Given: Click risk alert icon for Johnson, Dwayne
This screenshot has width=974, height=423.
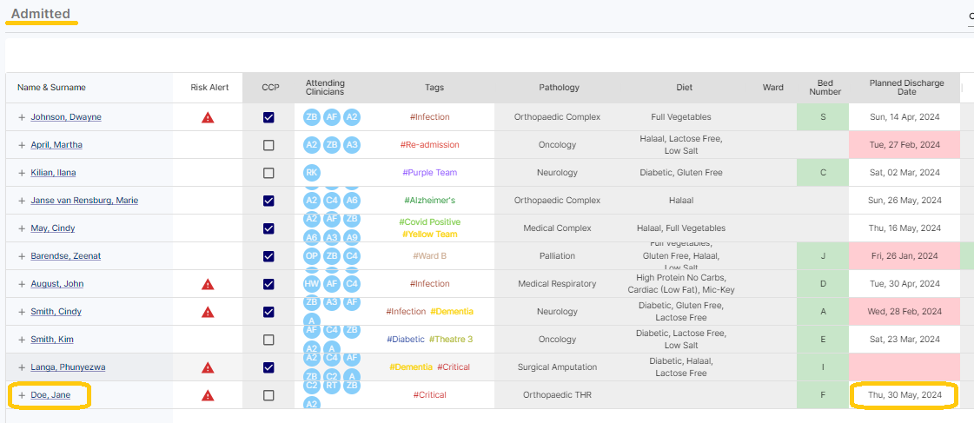Looking at the screenshot, I should point(208,117).
